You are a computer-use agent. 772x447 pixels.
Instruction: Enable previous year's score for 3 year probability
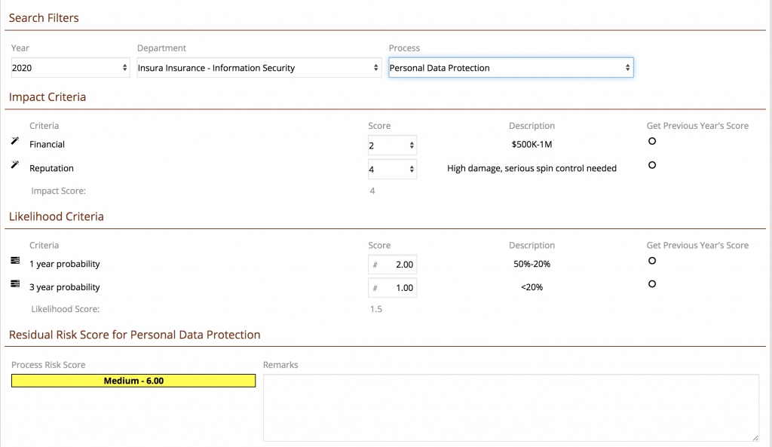[x=651, y=284]
